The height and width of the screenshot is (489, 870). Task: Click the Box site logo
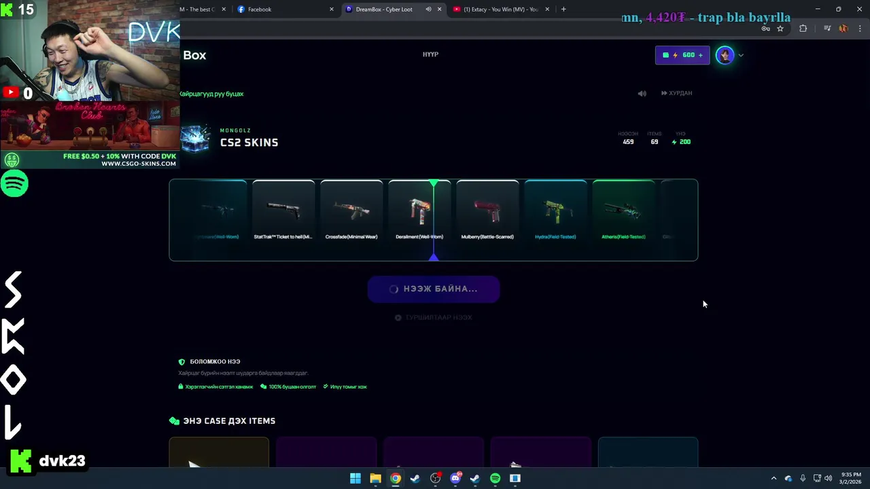(194, 55)
